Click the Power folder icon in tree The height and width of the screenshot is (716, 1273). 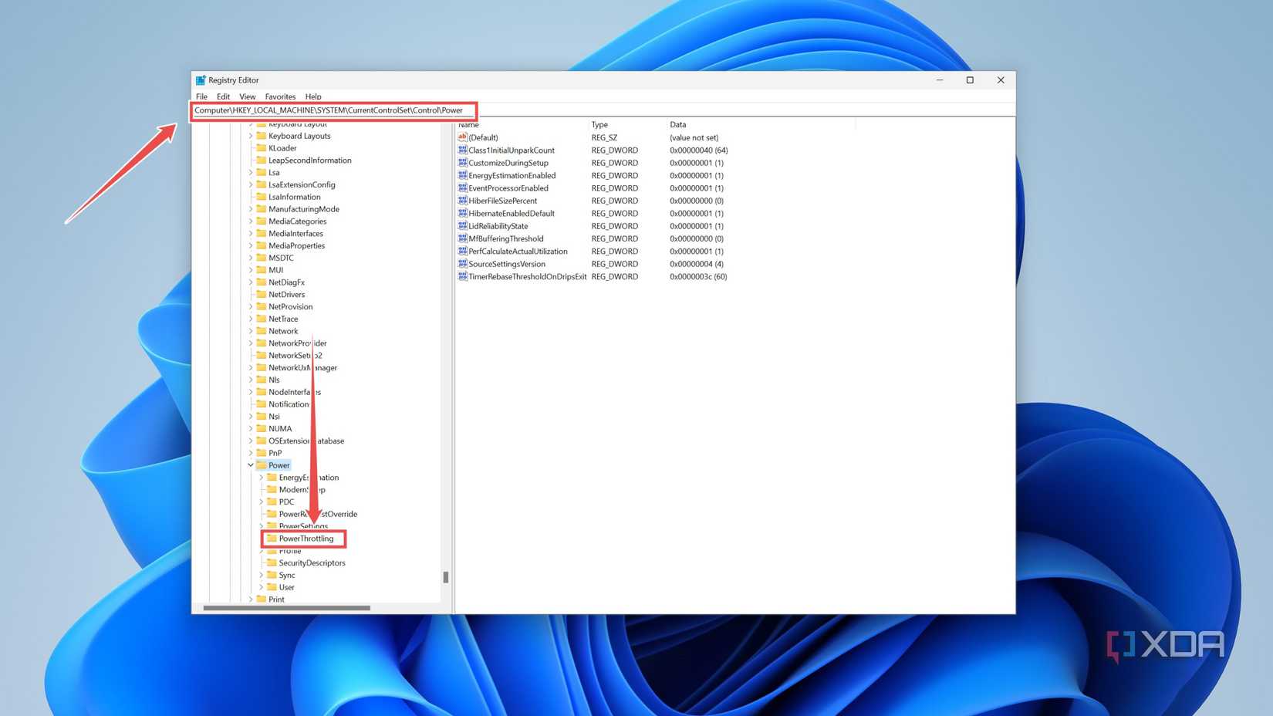coord(262,465)
